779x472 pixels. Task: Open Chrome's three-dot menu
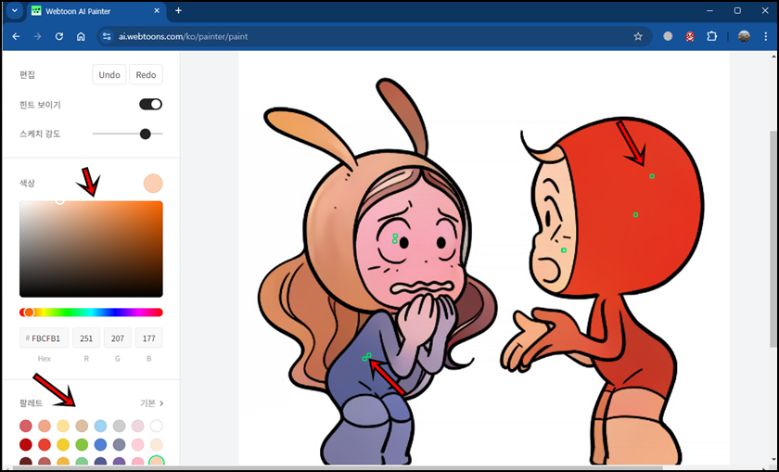(766, 36)
